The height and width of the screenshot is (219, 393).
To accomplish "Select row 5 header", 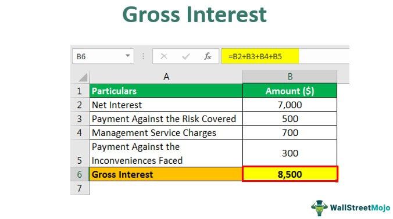I will tap(80, 153).
